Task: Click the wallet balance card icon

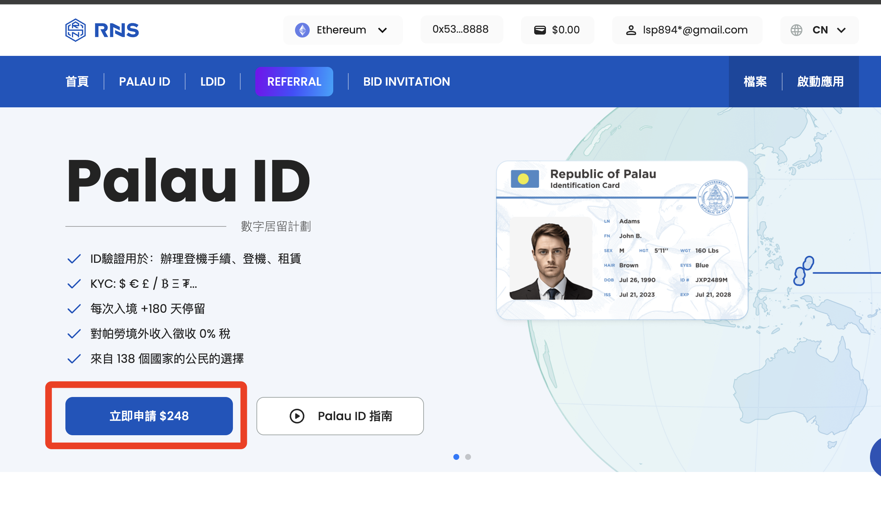Action: pos(540,30)
